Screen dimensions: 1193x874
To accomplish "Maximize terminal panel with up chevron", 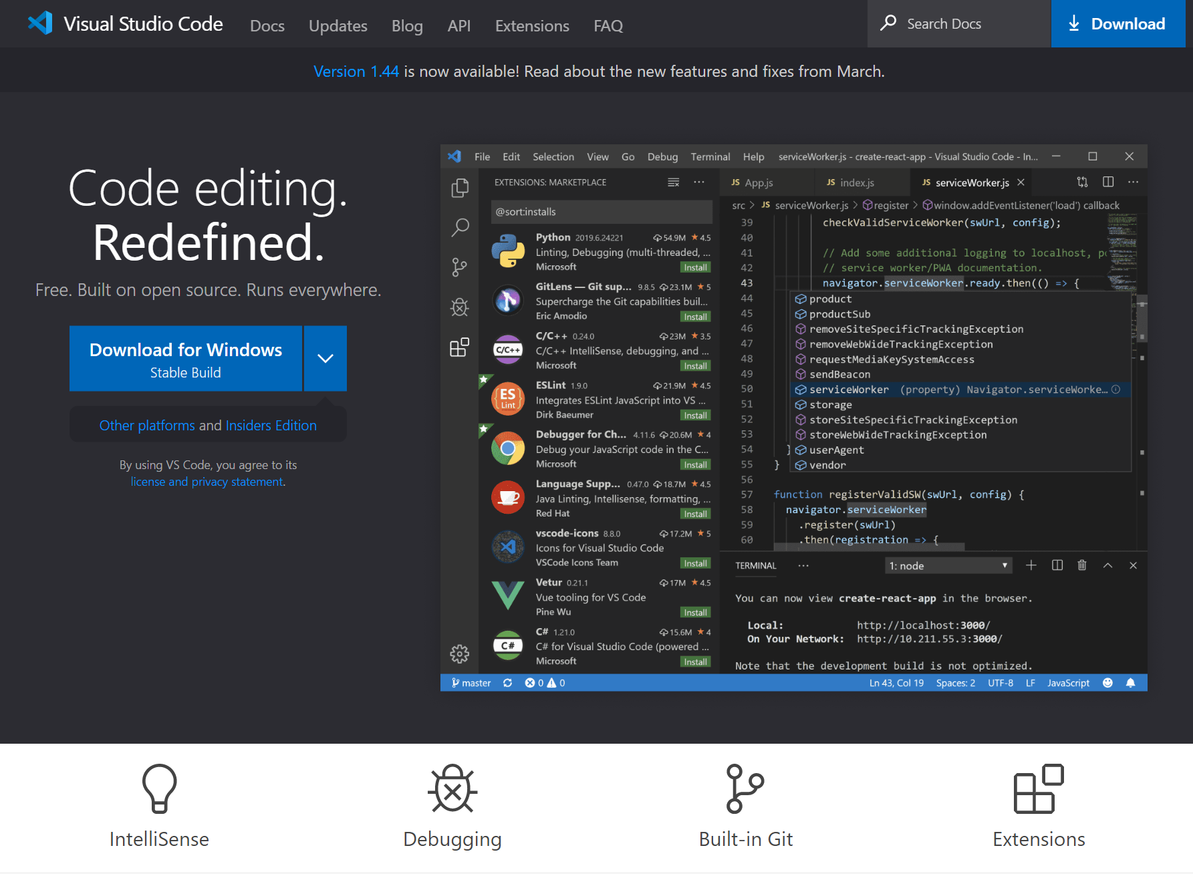I will point(1107,566).
